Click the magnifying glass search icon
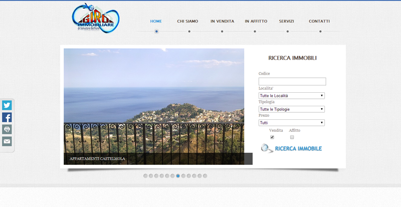401x207 pixels. click(267, 148)
